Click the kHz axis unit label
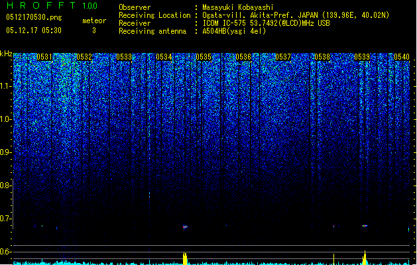417x265 pixels. coord(6,54)
